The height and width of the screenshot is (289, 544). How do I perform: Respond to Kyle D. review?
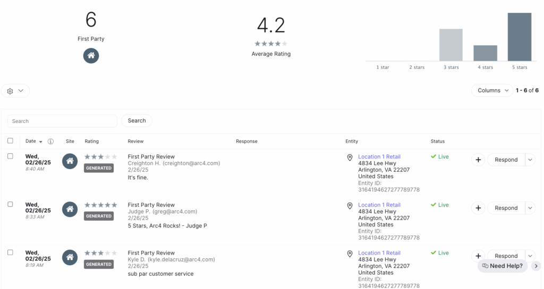[506, 256]
